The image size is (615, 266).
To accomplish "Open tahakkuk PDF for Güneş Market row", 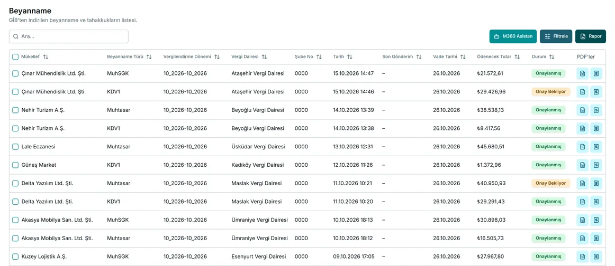I will click(596, 165).
